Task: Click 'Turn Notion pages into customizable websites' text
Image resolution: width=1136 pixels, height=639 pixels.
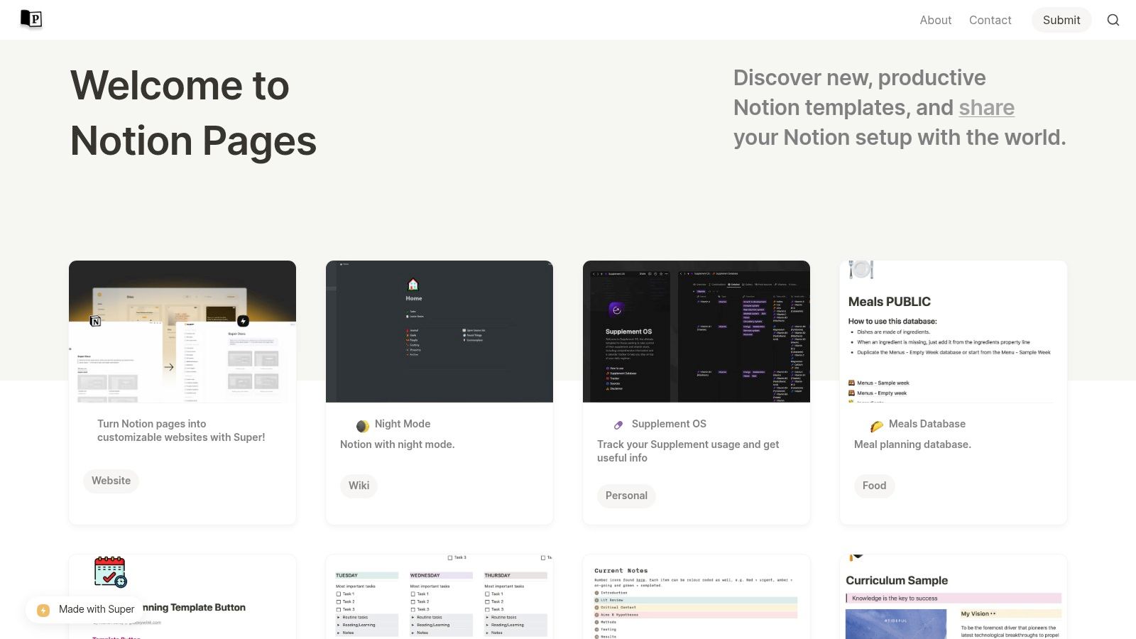Action: pyautogui.click(x=181, y=430)
